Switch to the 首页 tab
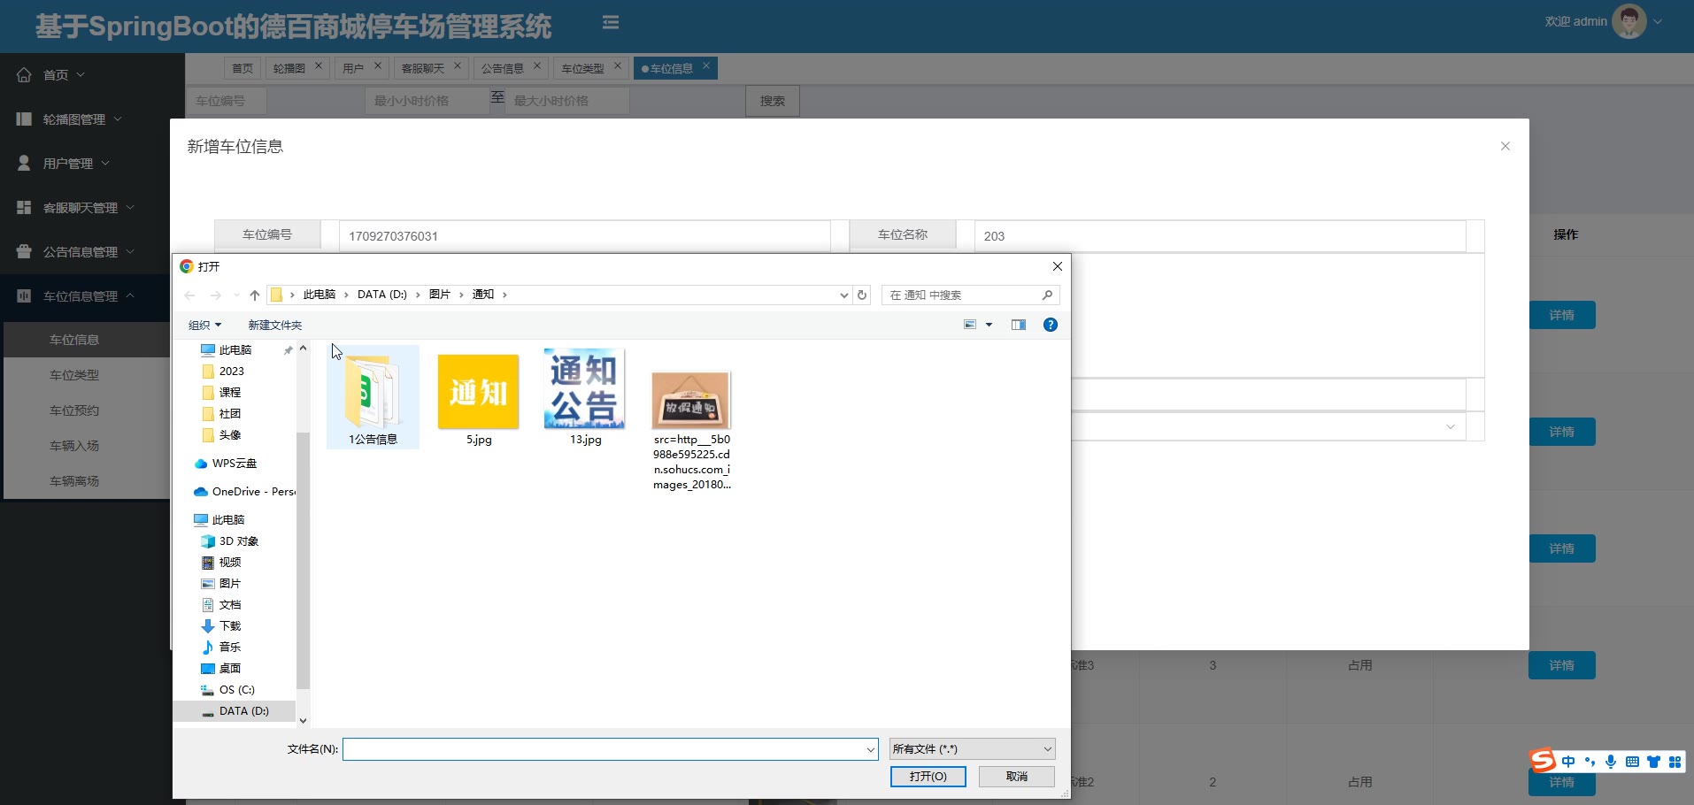 pos(243,68)
